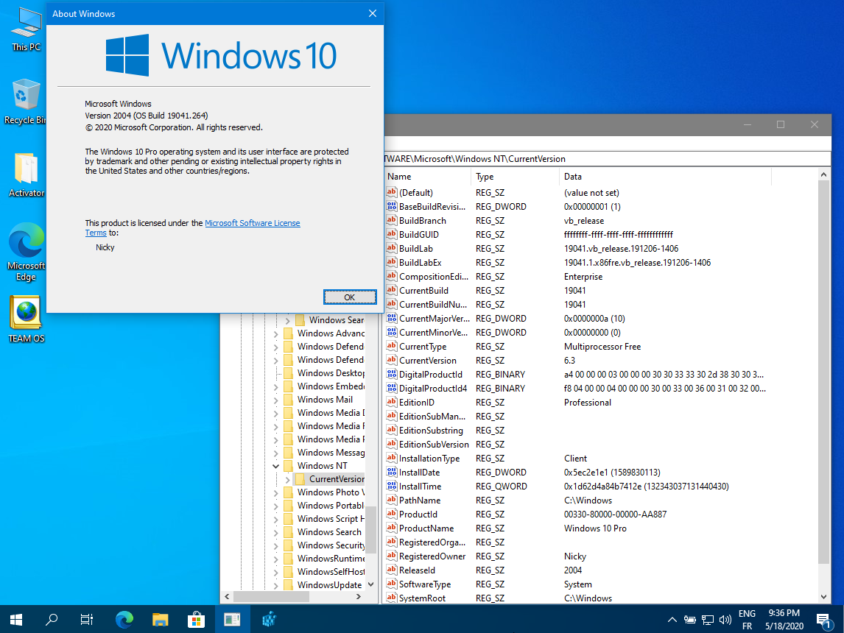The width and height of the screenshot is (844, 633).
Task: Expand the Windows Portabl... registry key
Action: coord(275,506)
